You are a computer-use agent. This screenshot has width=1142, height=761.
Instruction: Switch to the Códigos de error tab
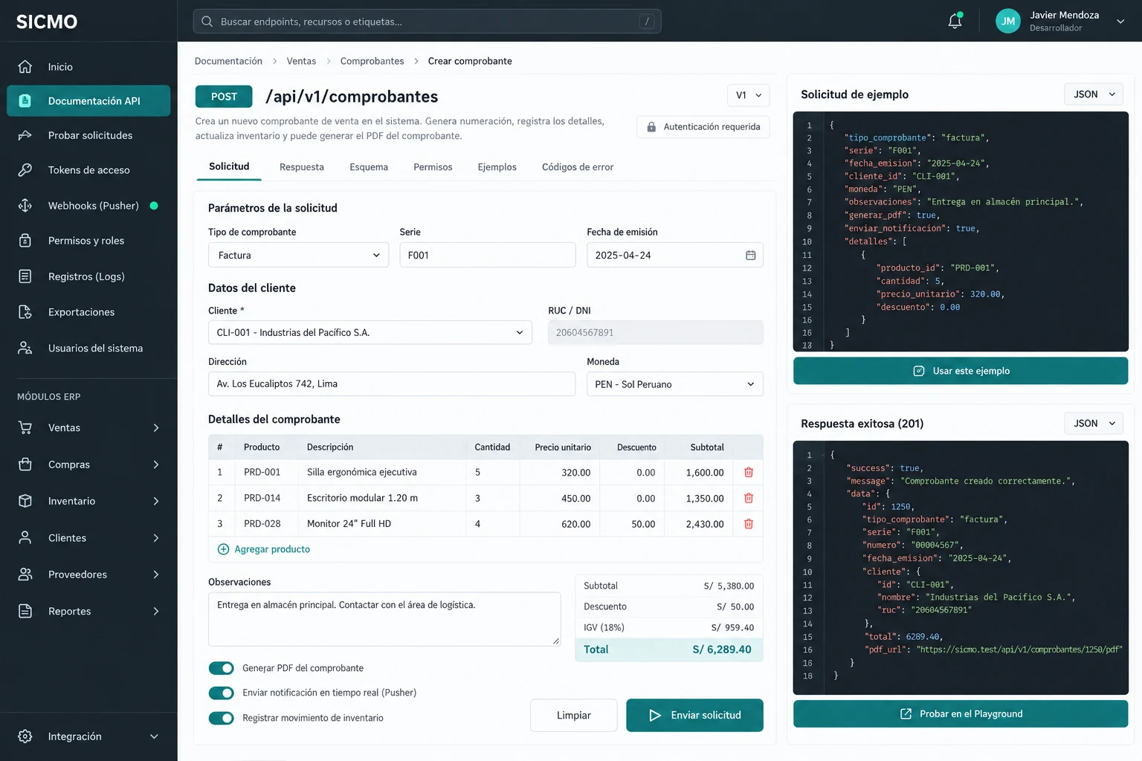click(578, 167)
